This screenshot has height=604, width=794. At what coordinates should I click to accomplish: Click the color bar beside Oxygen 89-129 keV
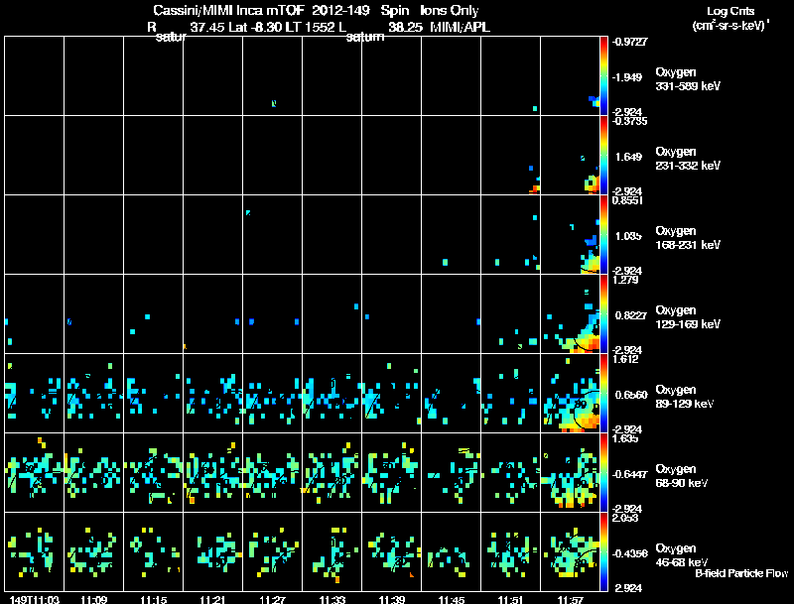603,393
